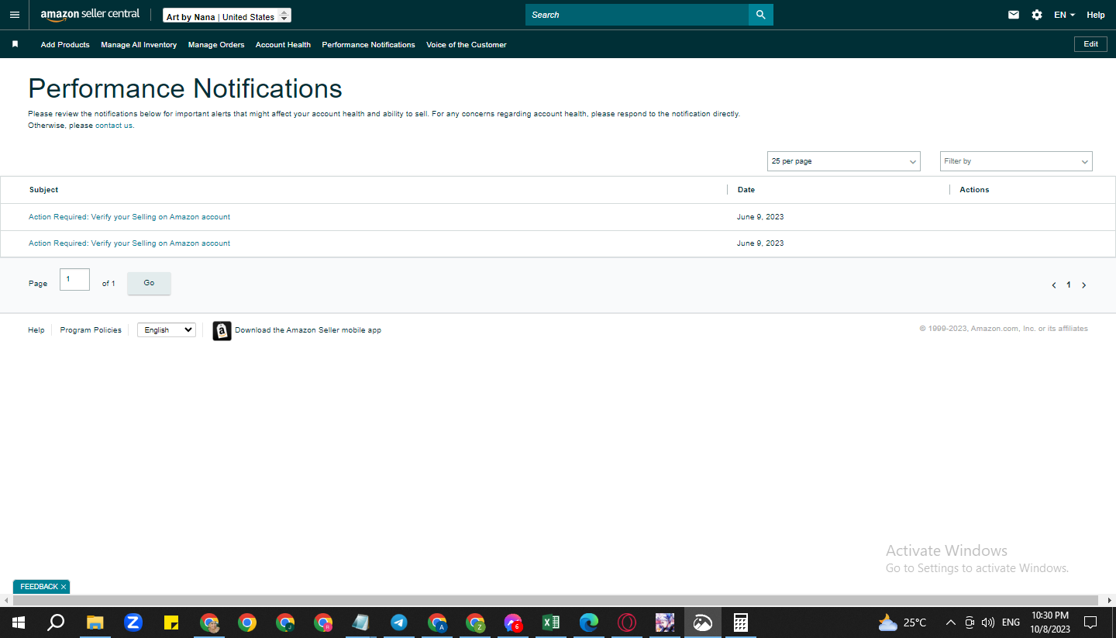Open the Filter by dropdown
The height and width of the screenshot is (638, 1116).
(x=1016, y=161)
